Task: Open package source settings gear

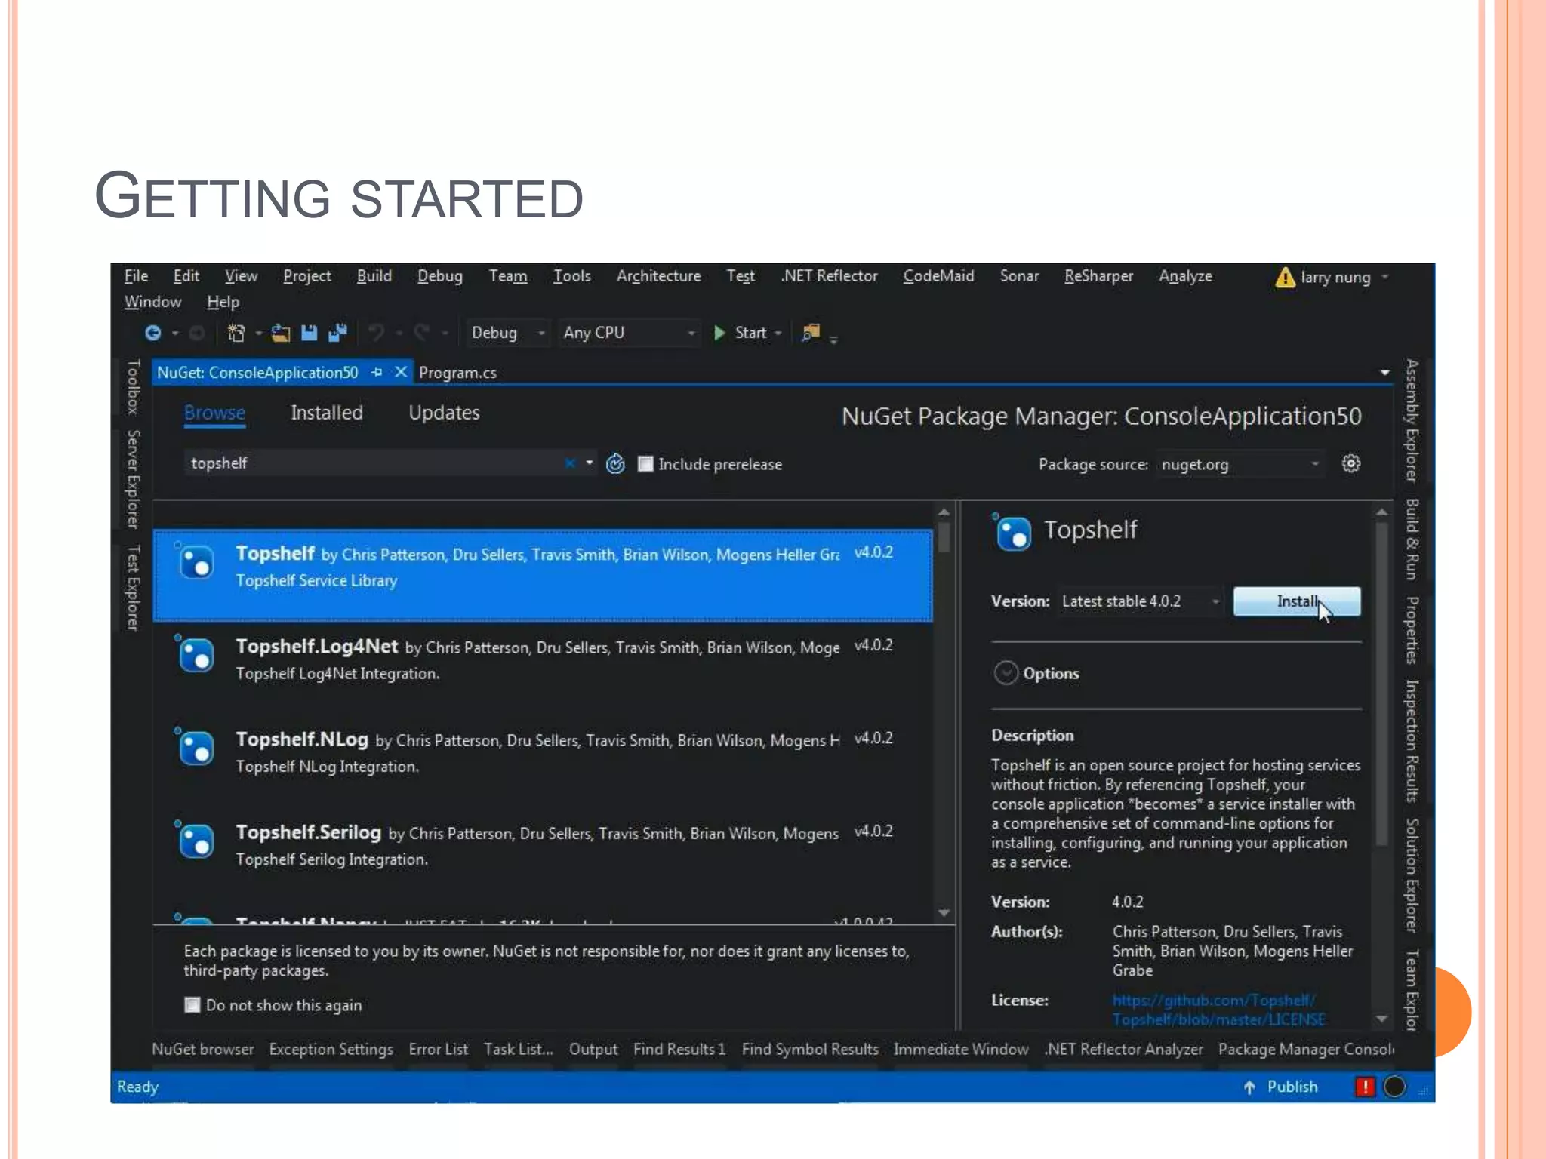Action: click(1351, 463)
